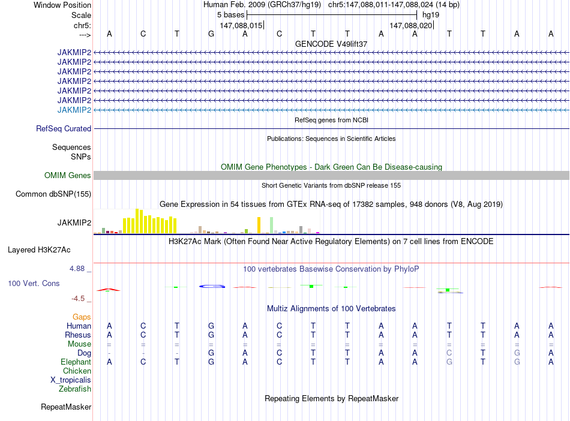570x421 pixels.
Task: Select the Mouse alignment row label
Action: pos(79,344)
